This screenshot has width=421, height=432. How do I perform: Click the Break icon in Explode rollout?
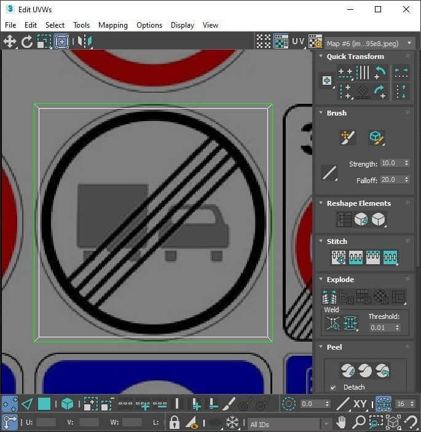pyautogui.click(x=329, y=296)
